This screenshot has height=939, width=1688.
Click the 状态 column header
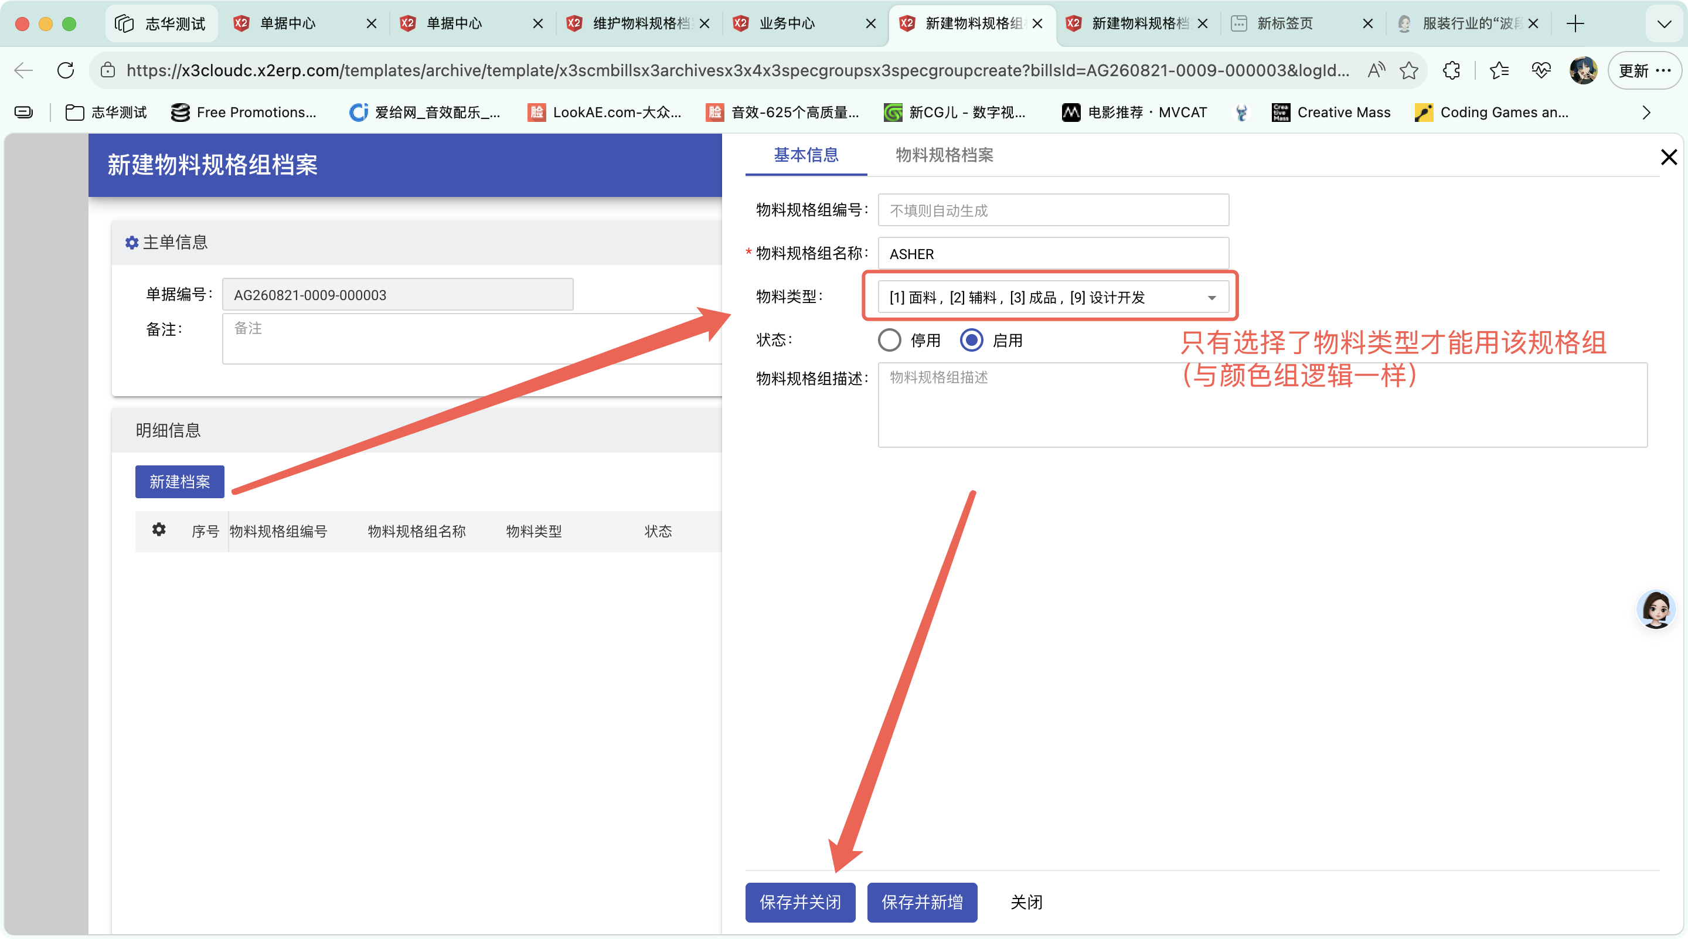tap(658, 531)
